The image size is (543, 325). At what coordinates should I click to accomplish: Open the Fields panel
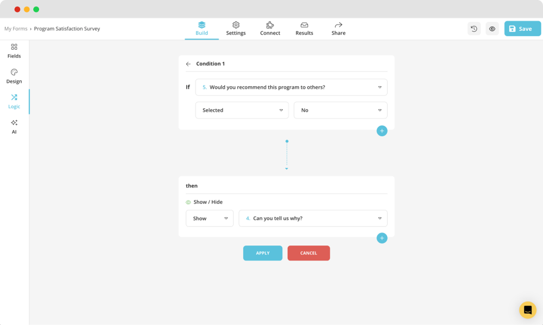(14, 51)
